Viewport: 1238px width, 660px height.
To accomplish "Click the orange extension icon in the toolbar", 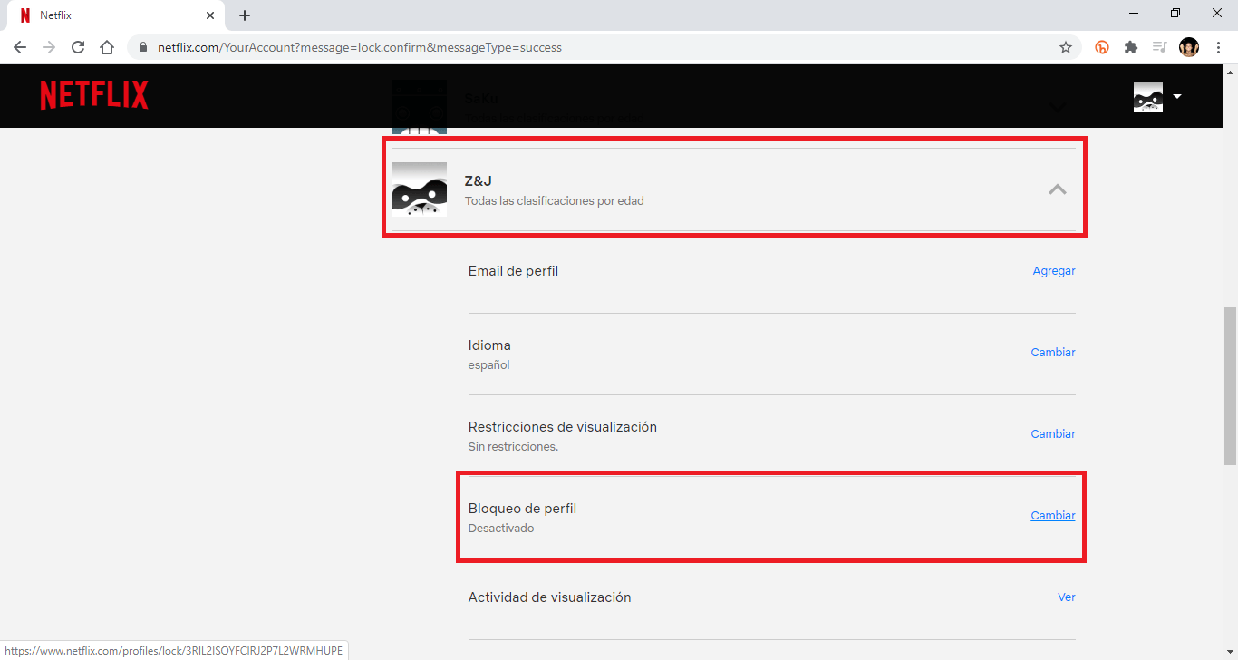I will [x=1102, y=47].
